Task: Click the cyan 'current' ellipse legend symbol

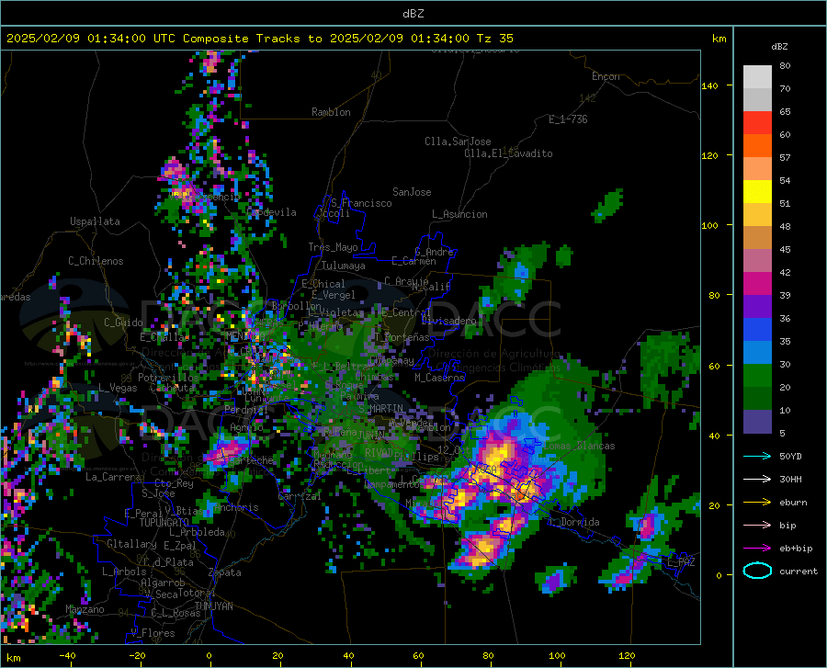Action: pos(757,571)
